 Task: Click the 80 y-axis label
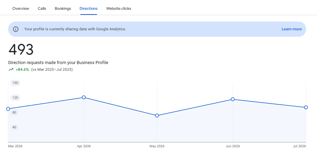pos(15,113)
